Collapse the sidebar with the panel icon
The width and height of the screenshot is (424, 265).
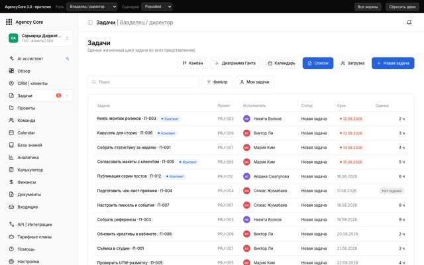(90, 23)
